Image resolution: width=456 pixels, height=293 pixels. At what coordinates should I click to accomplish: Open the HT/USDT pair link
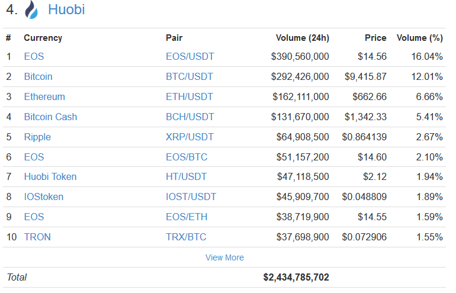click(186, 176)
